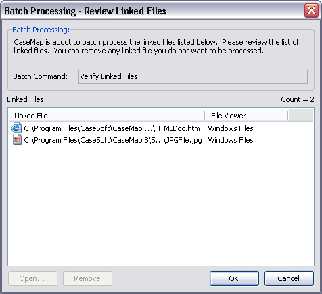Click the Count = 2 label
Screen dimensions: 322x294
(x=298, y=99)
